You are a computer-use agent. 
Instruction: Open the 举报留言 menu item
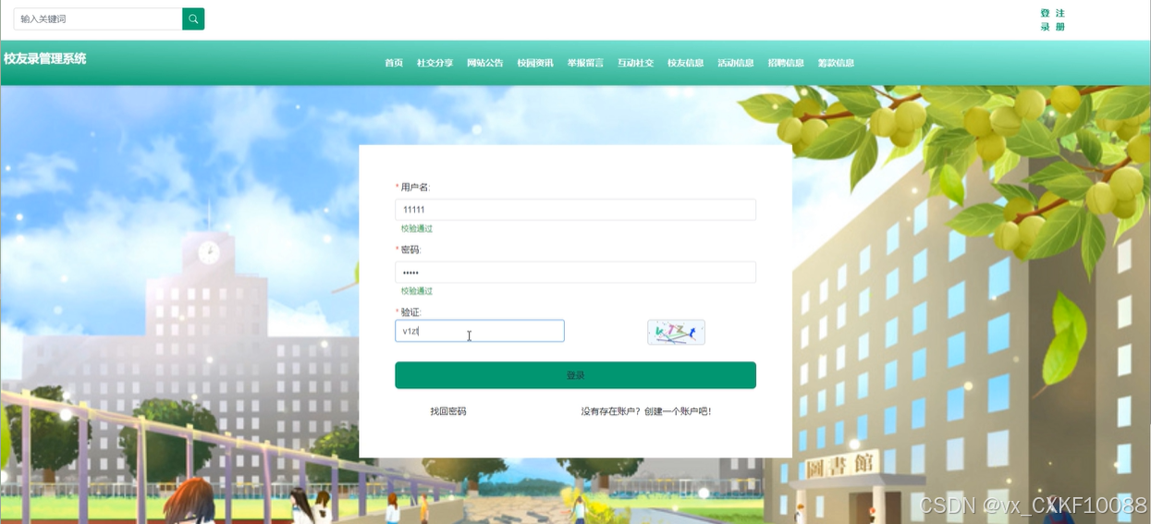pyautogui.click(x=585, y=63)
